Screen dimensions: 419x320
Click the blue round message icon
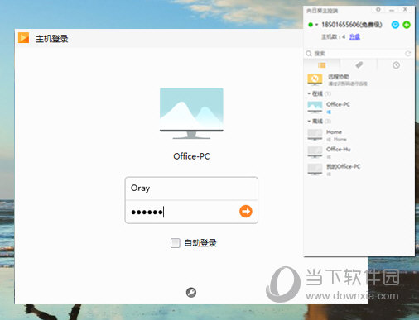click(395, 25)
